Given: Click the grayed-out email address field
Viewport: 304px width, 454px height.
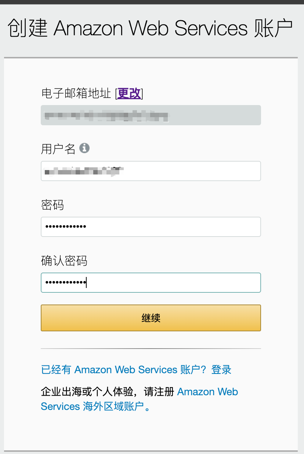Looking at the screenshot, I should tap(151, 115).
